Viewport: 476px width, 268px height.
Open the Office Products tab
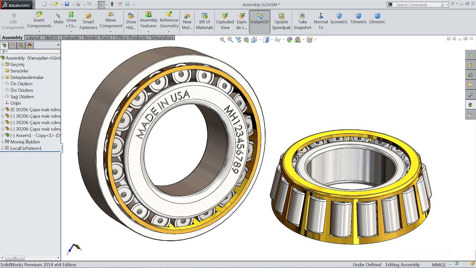pos(131,38)
